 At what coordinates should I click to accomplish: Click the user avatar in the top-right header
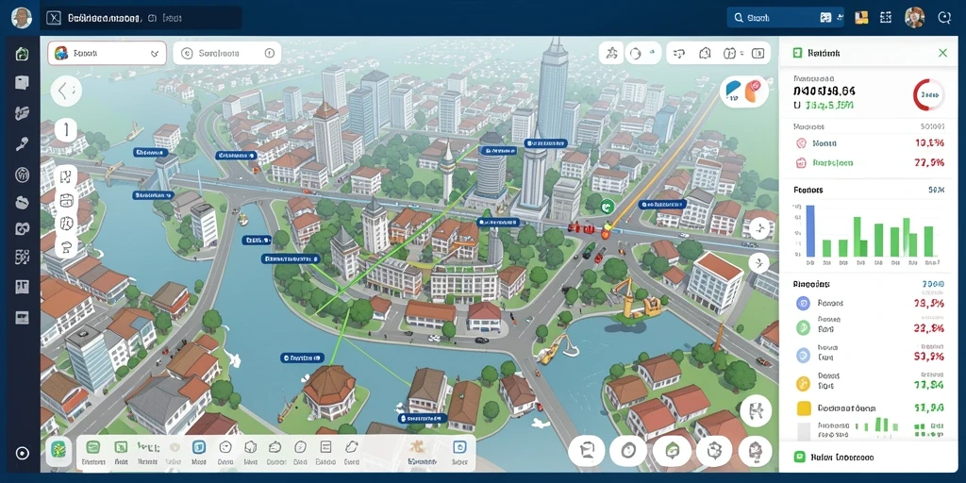[914, 18]
